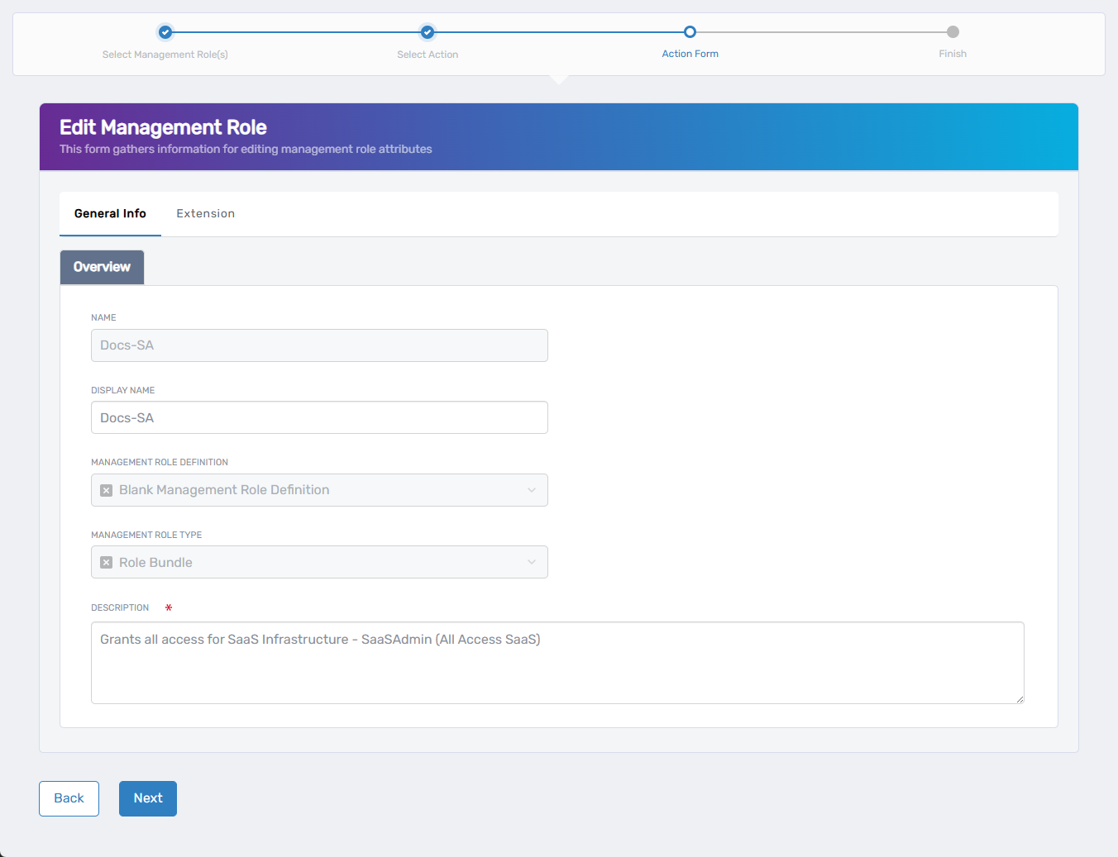Click the Description textarea resize handle
1118x857 pixels.
coord(1019,699)
